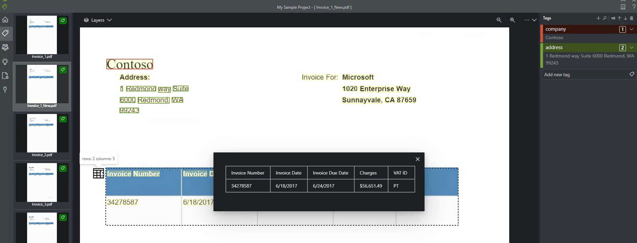637x243 pixels.
Task: Click the tag icon in Add new tag field
Action: 632,74
